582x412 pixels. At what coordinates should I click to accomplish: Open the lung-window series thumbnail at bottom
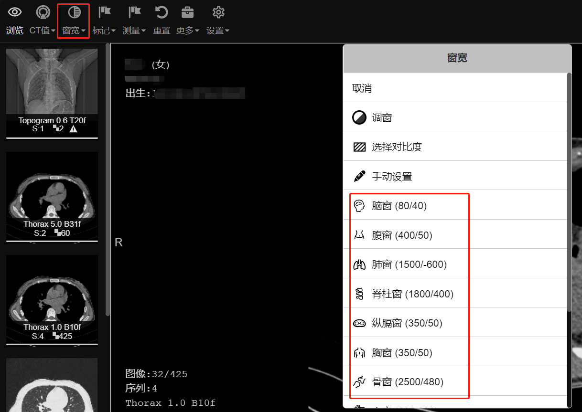click(52, 385)
